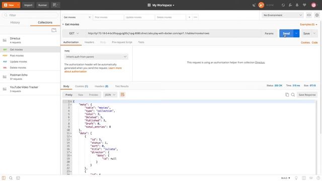The width and height of the screenshot is (322, 181).
Task: Open the Postman Echo collection
Action: [x=30, y=77]
